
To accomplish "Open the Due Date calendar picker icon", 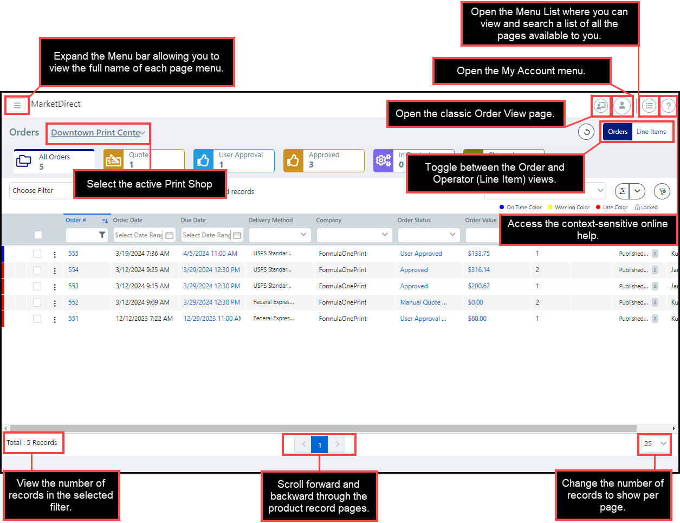I will point(237,235).
